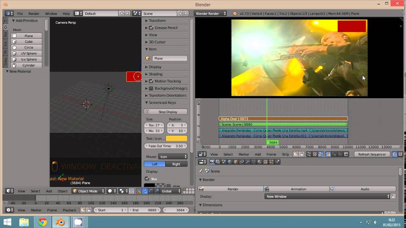The width and height of the screenshot is (406, 228).
Task: Click the Refresh Sequencer button
Action: click(372, 154)
